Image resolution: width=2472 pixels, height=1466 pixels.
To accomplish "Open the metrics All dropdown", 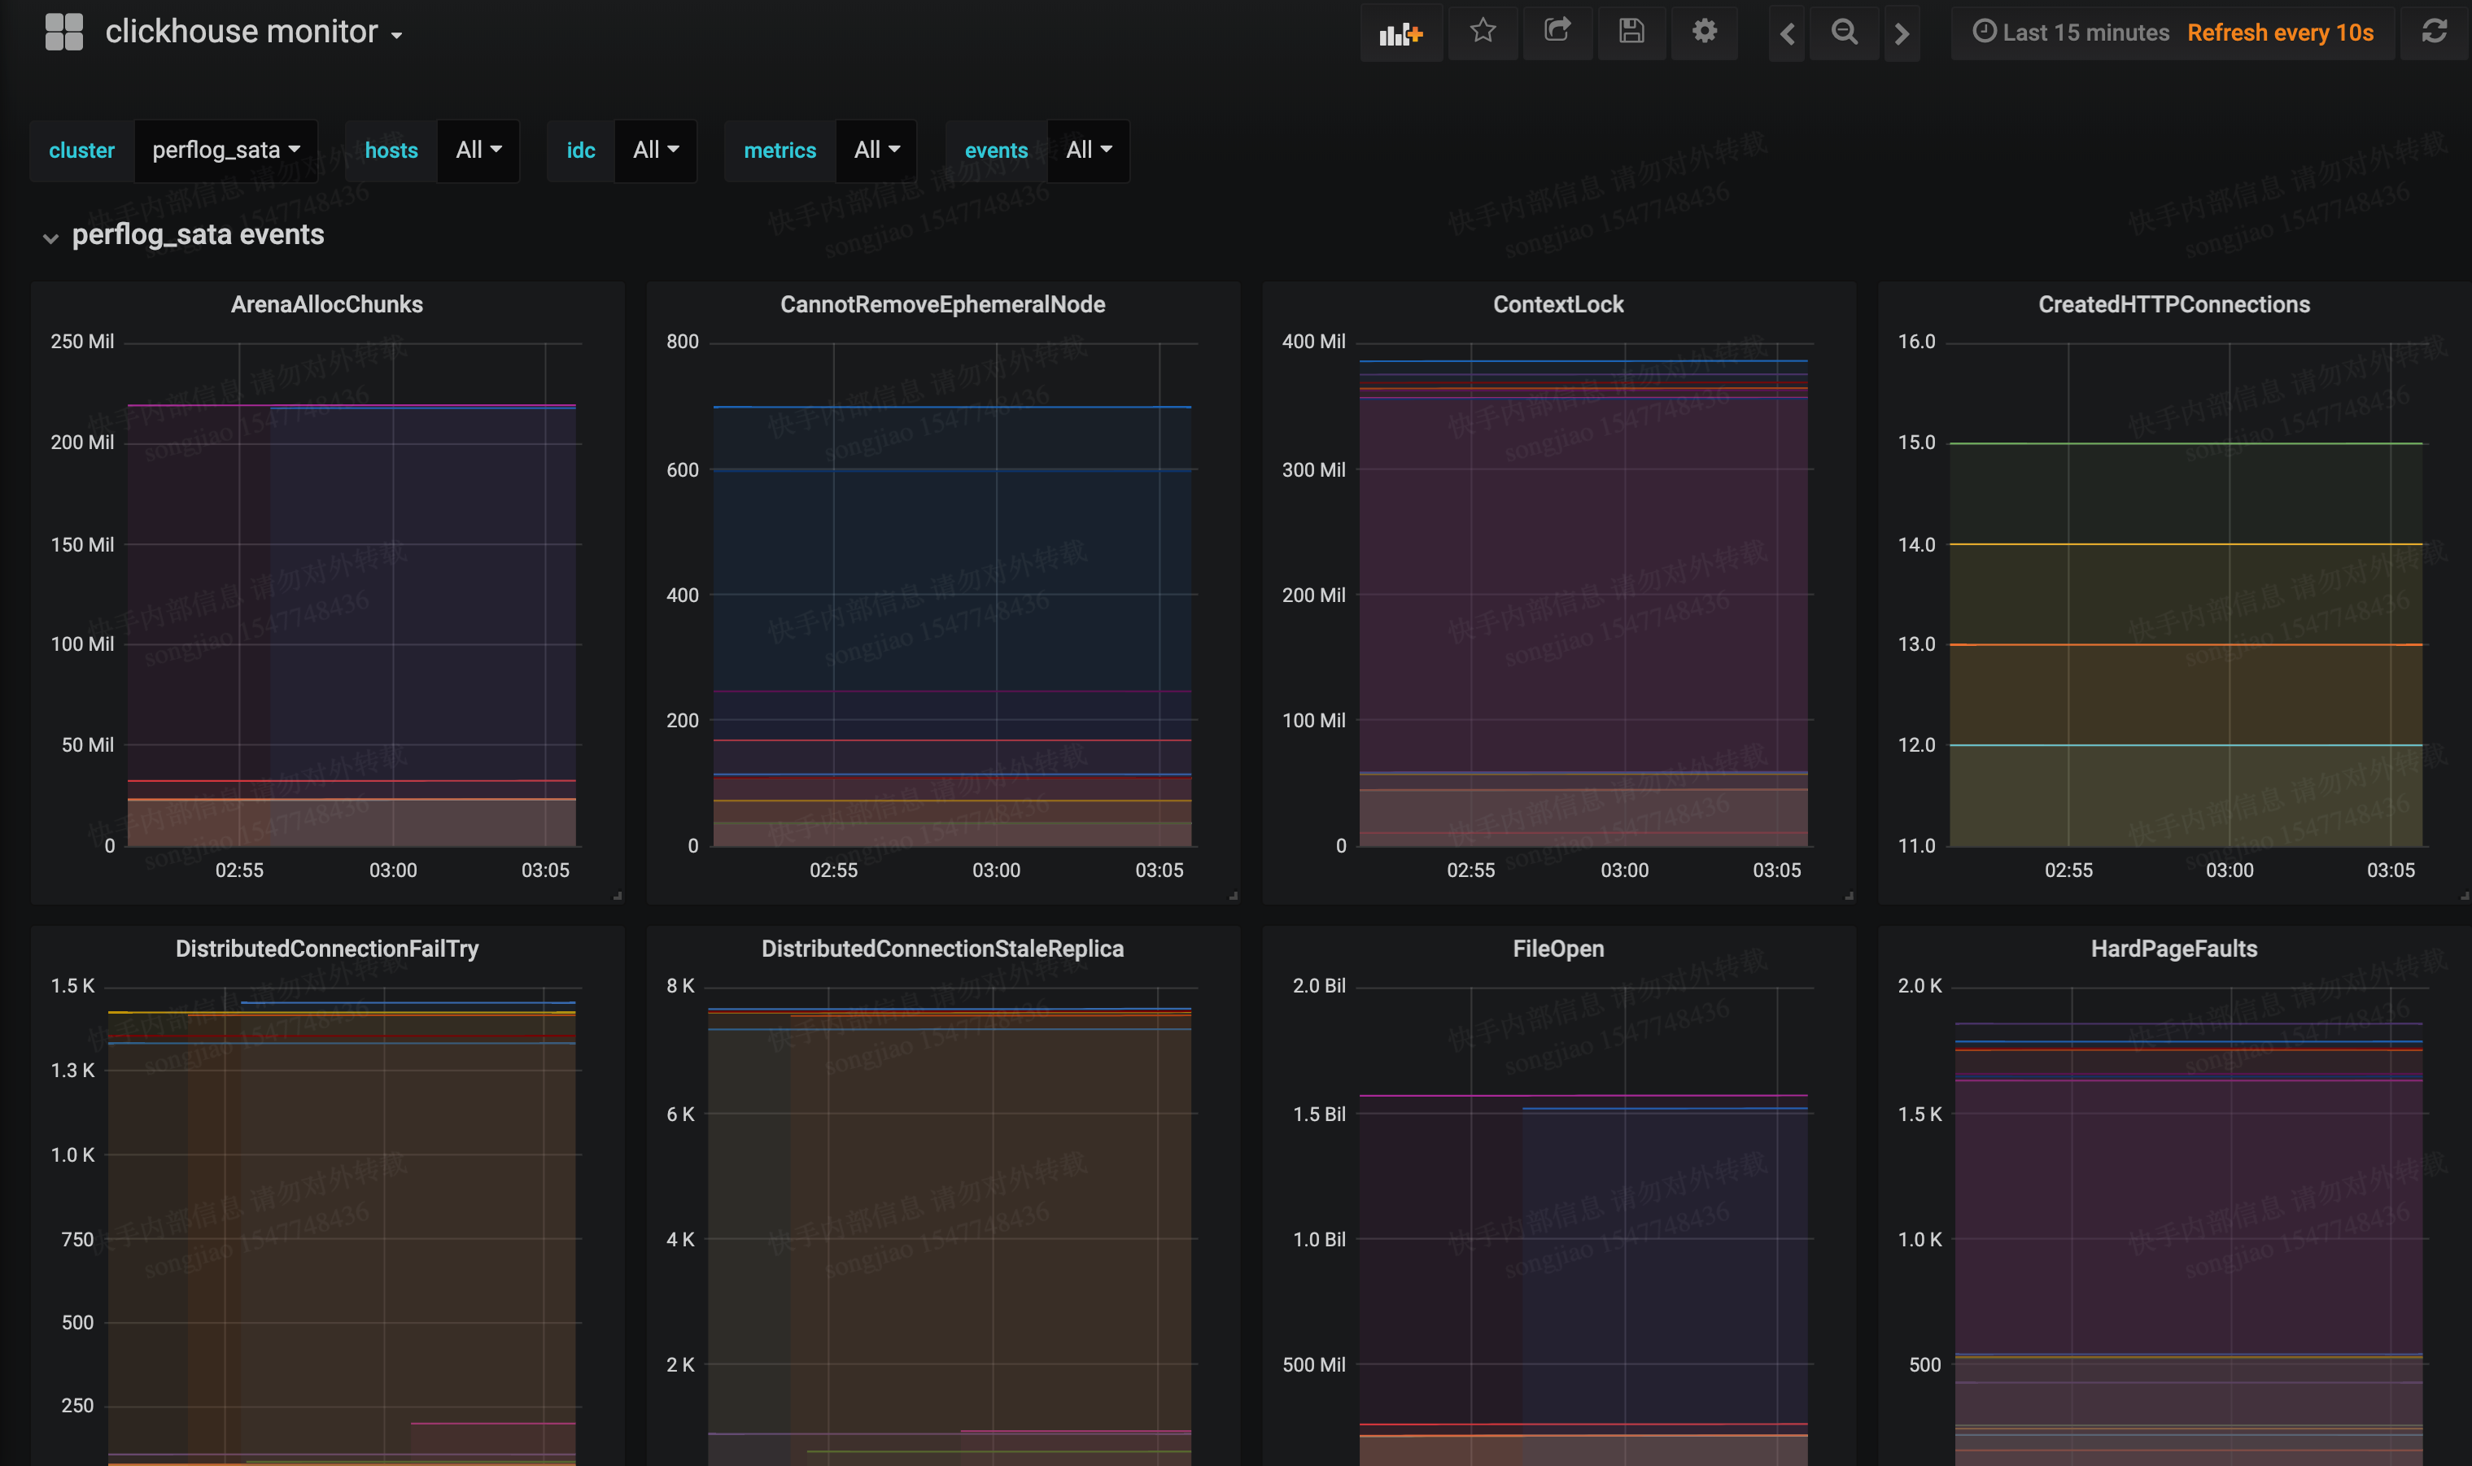I will pyautogui.click(x=876, y=151).
